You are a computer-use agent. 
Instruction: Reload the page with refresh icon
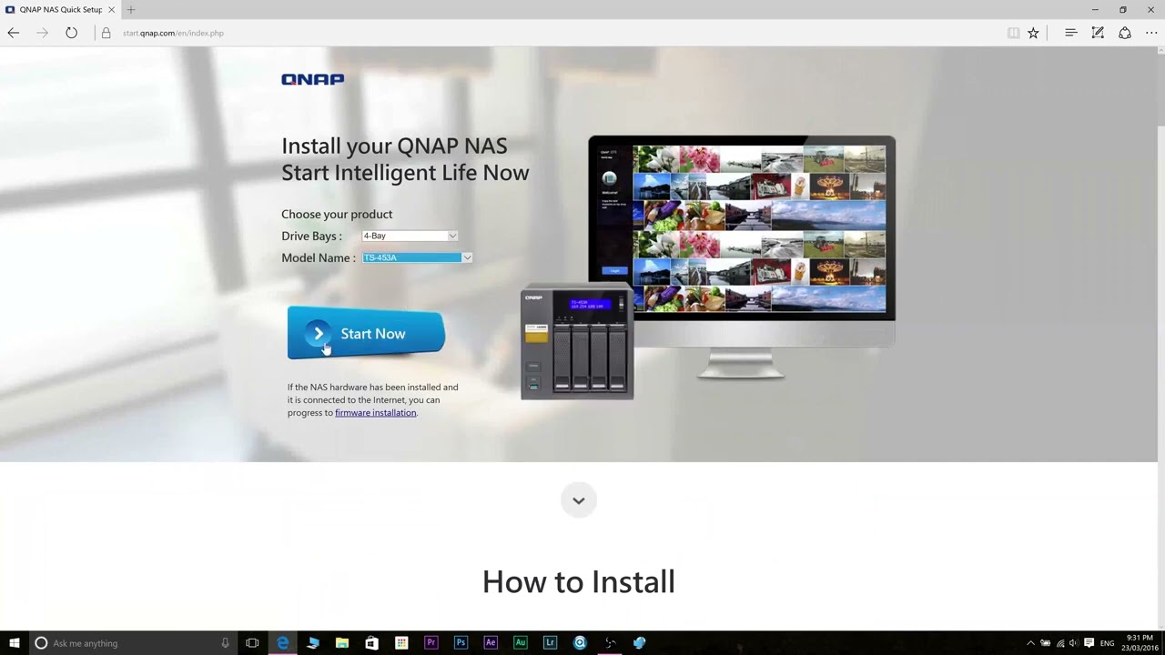click(x=71, y=33)
